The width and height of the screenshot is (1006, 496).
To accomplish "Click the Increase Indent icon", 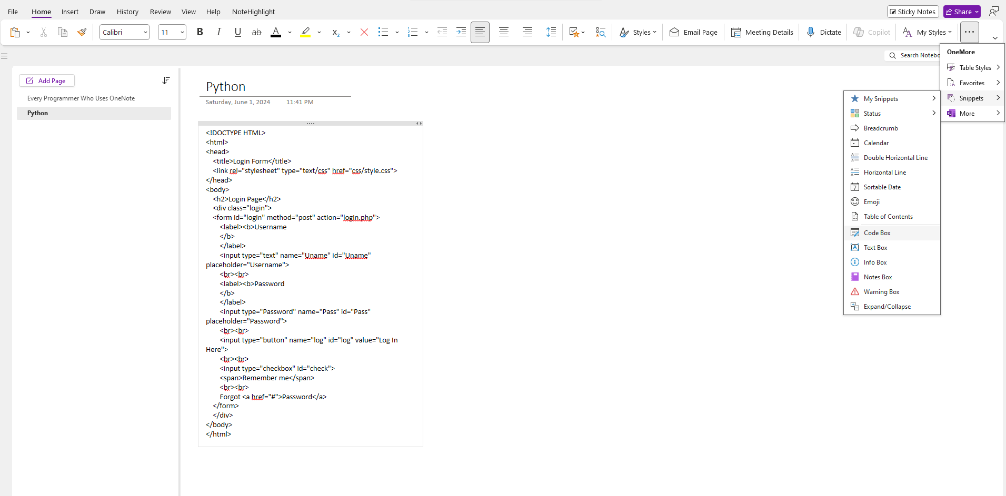I will coord(461,32).
